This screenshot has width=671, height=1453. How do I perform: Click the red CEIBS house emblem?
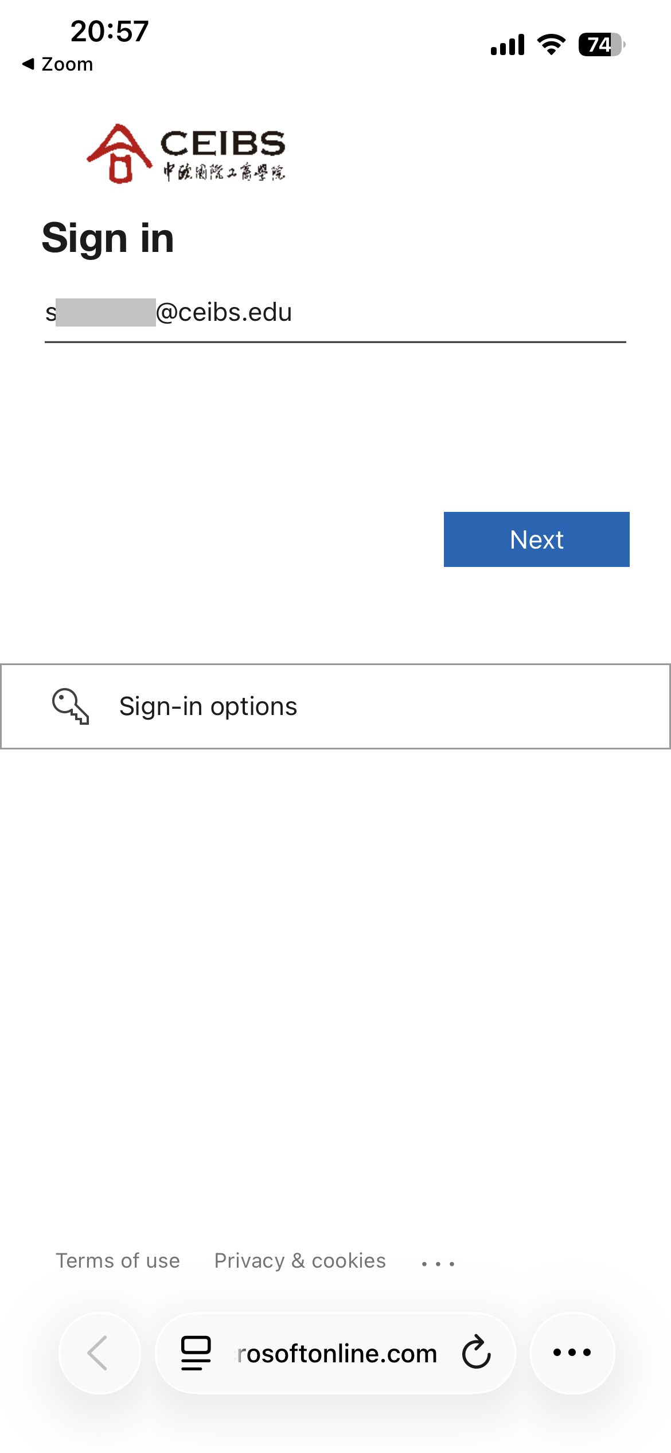(x=119, y=154)
